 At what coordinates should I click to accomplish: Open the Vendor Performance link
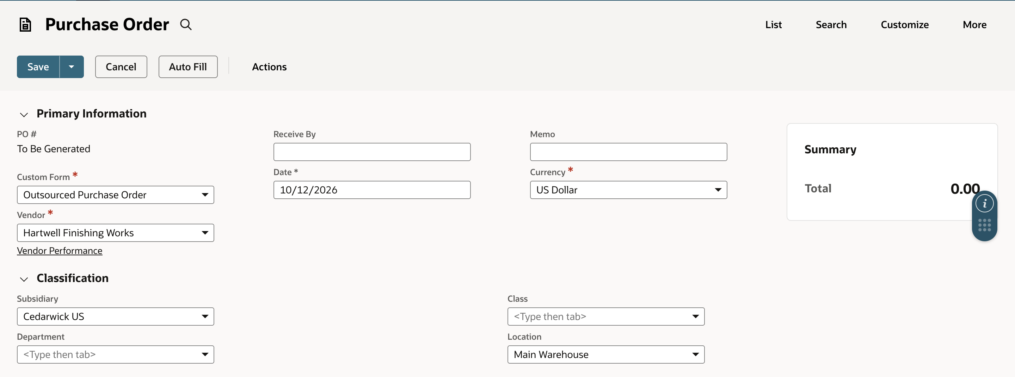pos(60,251)
